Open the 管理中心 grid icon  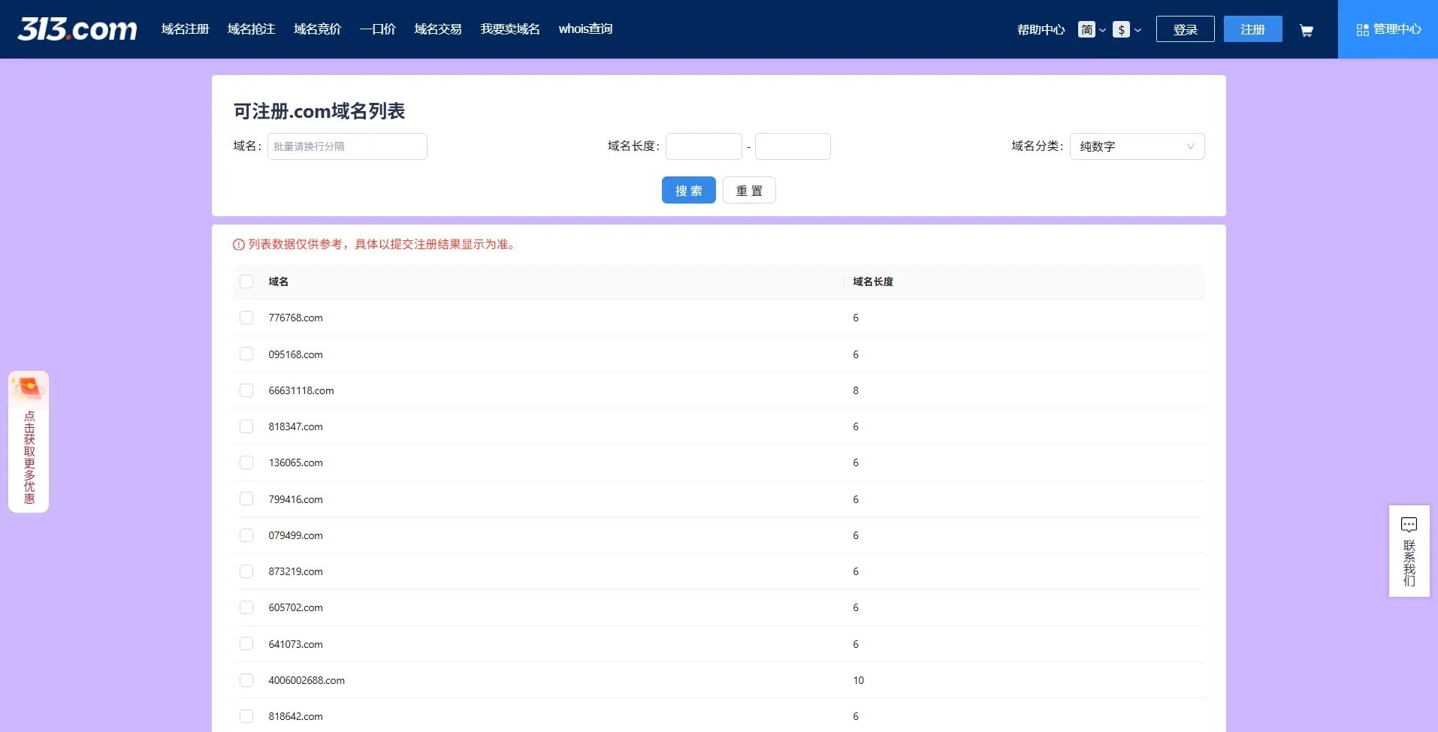pos(1362,29)
